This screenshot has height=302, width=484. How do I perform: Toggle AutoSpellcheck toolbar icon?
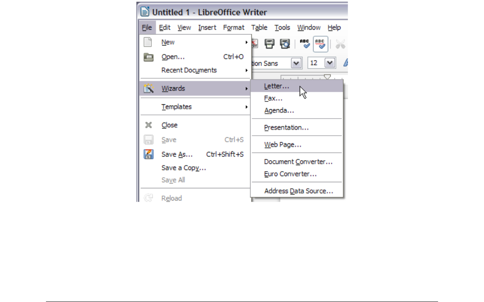point(320,44)
